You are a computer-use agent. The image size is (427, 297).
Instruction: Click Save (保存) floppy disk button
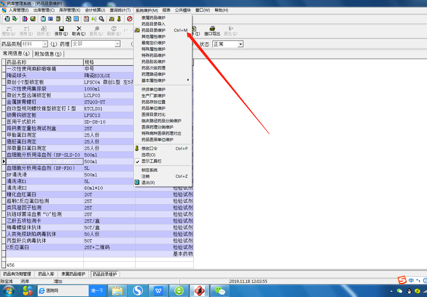61,31
